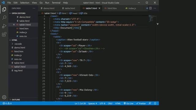This screenshot has width=196, height=110.
Task: Place cursor on Khiresh Odo text
Action: 86,75
